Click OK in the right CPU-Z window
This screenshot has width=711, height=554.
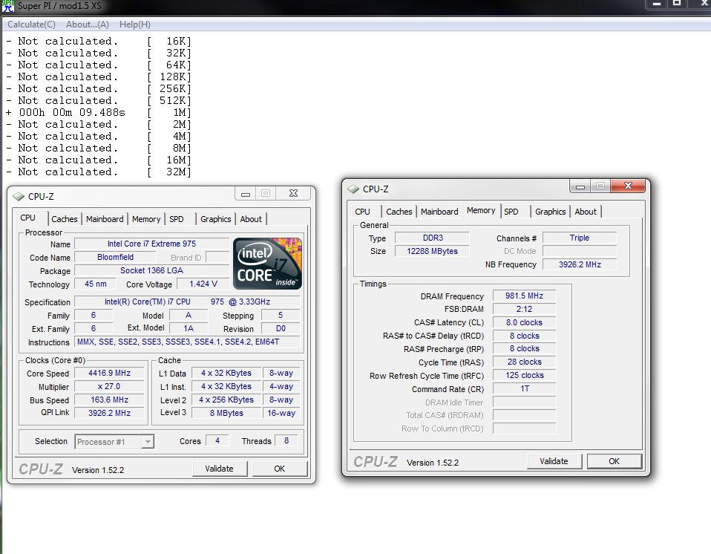coord(615,461)
